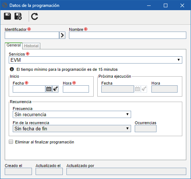Click the arrow button next to Identificador

(x=62, y=35)
